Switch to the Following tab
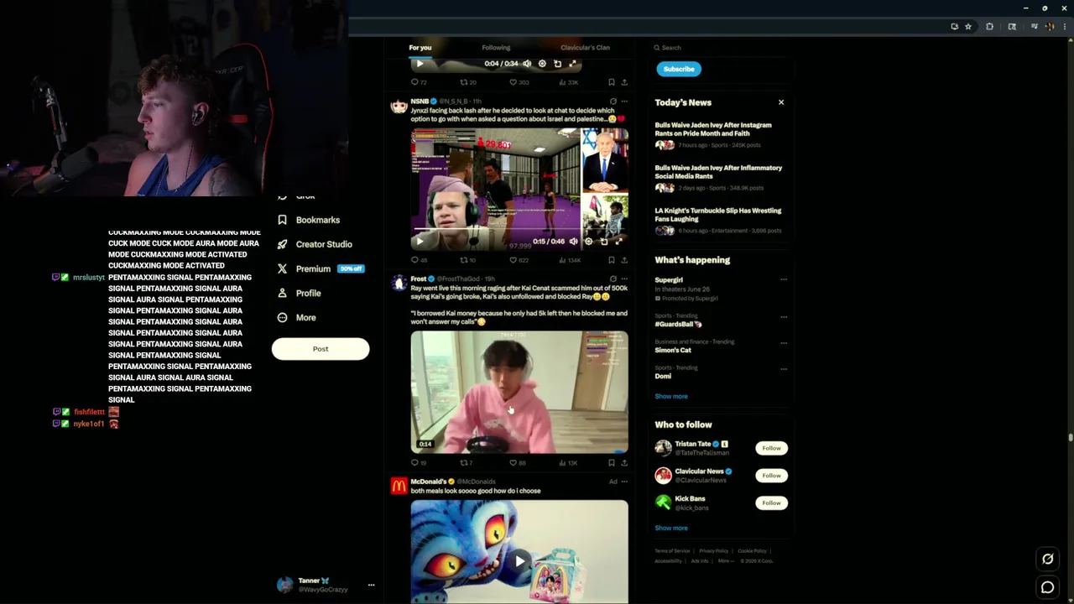1074x604 pixels. coord(496,48)
